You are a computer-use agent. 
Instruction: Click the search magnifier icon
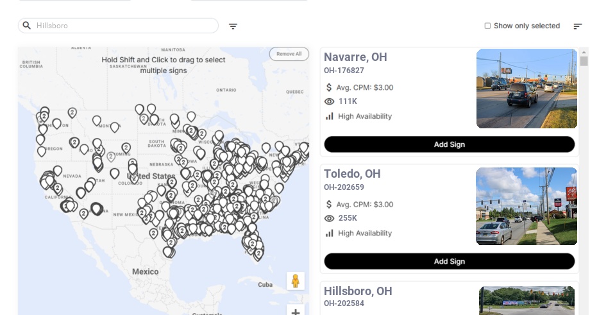[x=27, y=26]
